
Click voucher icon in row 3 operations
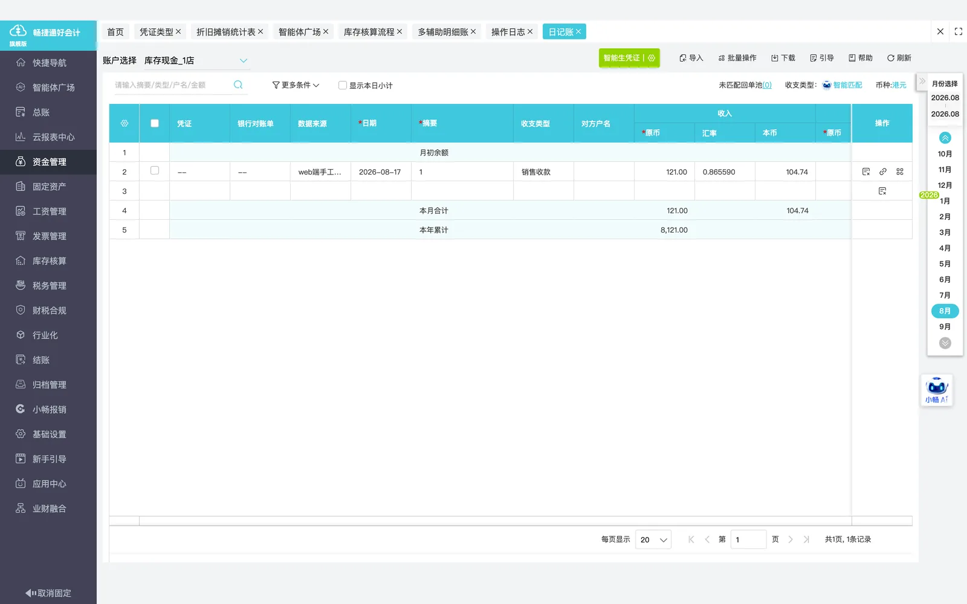(x=882, y=191)
